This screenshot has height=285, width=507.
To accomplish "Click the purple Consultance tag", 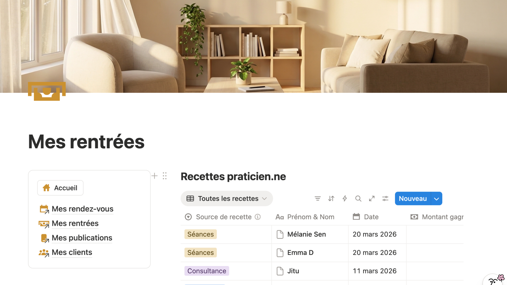I will pos(207,271).
